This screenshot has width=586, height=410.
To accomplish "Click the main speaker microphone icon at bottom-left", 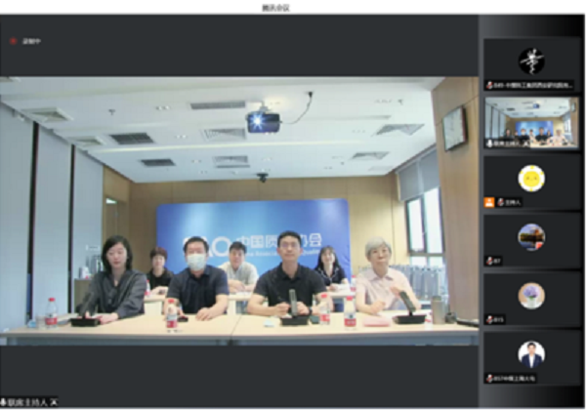I will click(x=6, y=401).
